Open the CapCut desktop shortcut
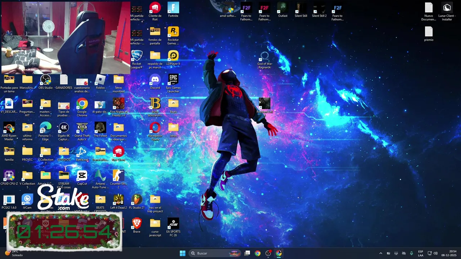Image resolution: width=461 pixels, height=259 pixels. pyautogui.click(x=82, y=178)
